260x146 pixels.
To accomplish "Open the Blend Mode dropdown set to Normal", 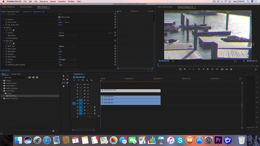I will pyautogui.click(x=67, y=36).
